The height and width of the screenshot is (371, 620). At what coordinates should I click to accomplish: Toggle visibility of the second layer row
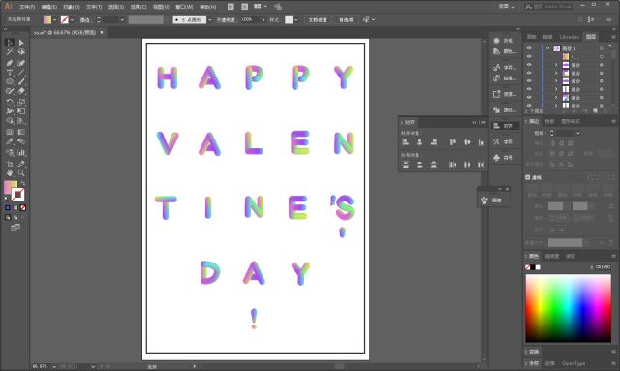tap(529, 56)
